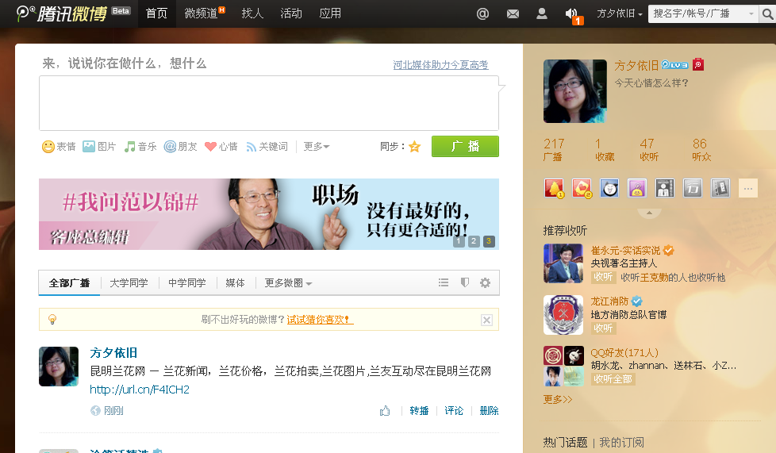Image resolution: width=776 pixels, height=453 pixels.
Task: Click the @ mentions icon in top bar
Action: coord(482,13)
